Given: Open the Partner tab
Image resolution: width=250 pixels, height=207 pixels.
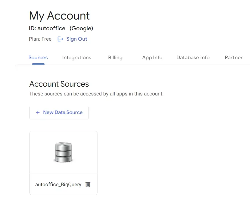Looking at the screenshot, I should [234, 58].
